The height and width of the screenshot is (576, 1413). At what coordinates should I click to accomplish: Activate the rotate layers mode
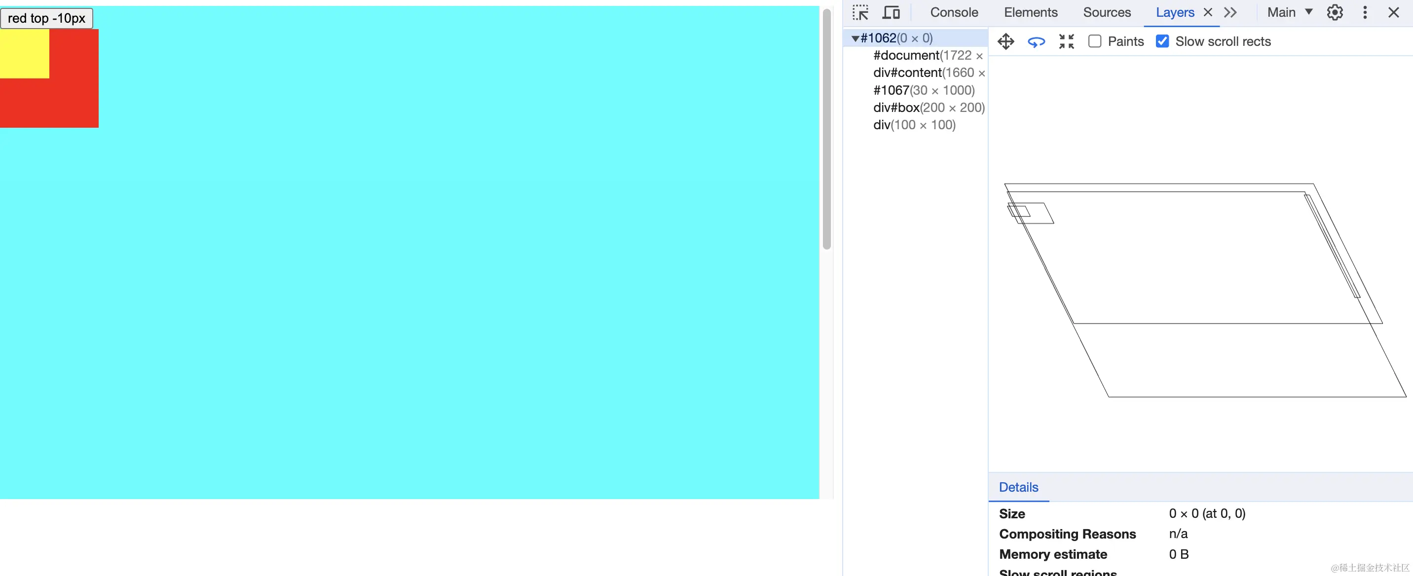pyautogui.click(x=1036, y=41)
